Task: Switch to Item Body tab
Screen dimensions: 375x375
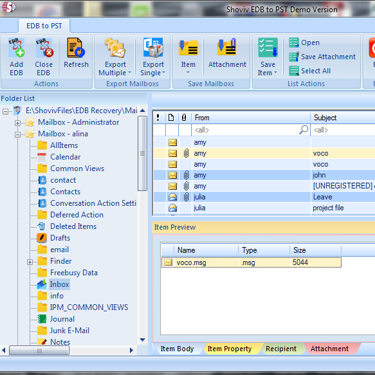Action: click(x=178, y=349)
